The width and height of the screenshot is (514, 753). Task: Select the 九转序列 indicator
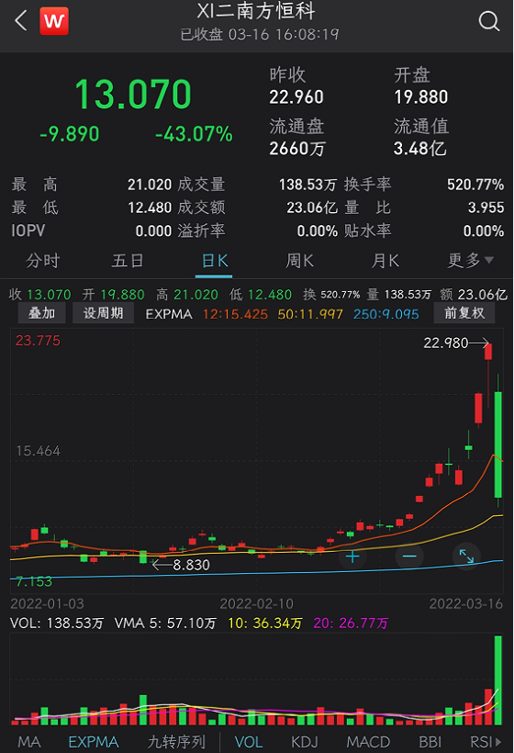[x=176, y=742]
